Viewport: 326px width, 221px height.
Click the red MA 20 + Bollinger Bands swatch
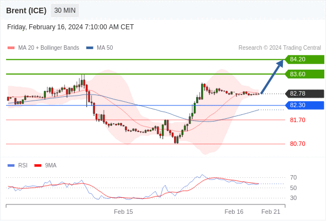pos(11,48)
